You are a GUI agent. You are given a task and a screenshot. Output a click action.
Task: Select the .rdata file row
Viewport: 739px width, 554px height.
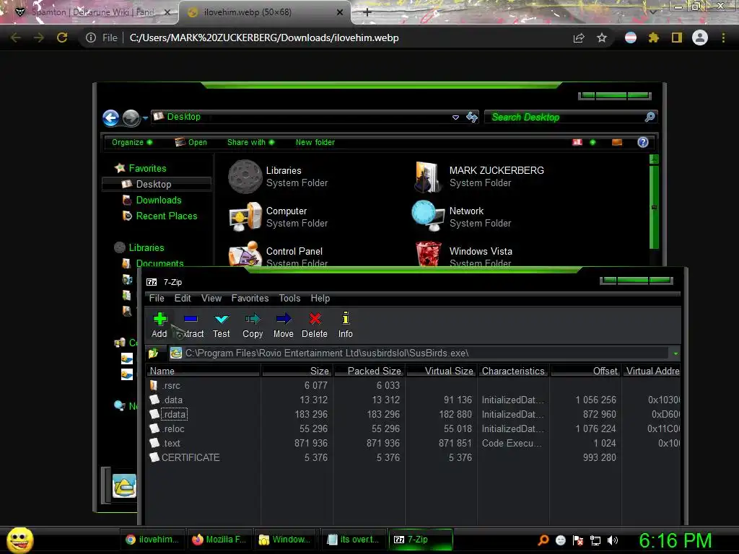tap(414, 414)
